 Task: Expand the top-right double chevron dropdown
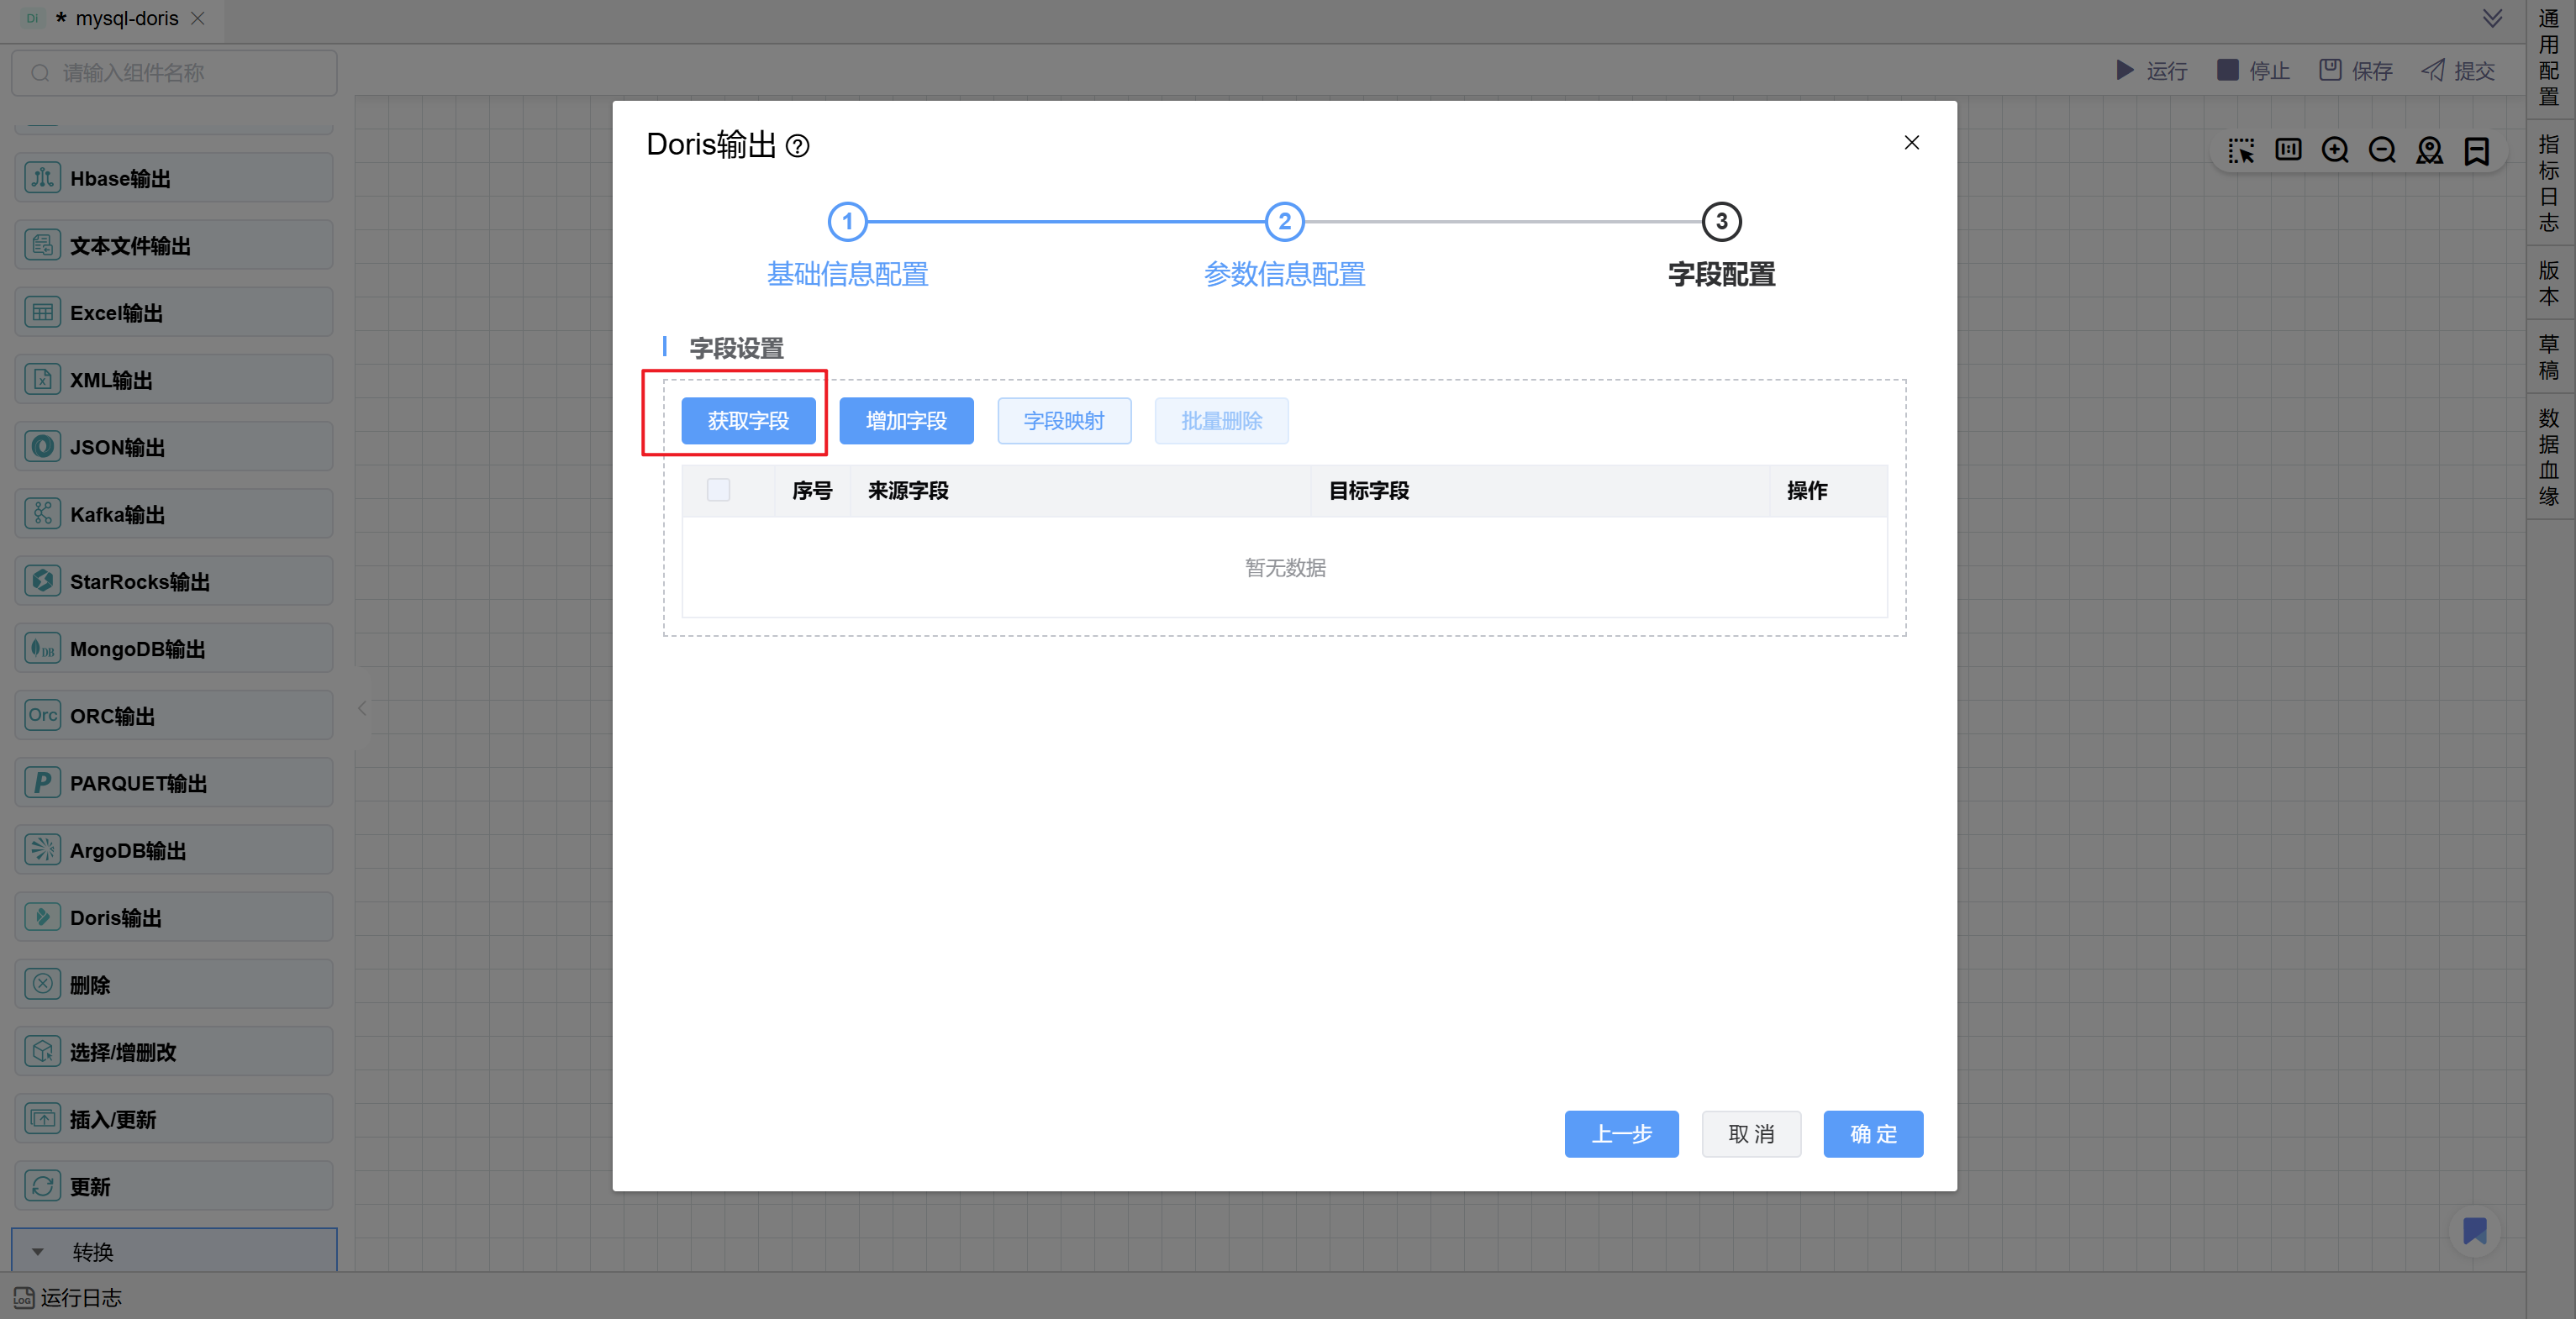click(x=2492, y=18)
